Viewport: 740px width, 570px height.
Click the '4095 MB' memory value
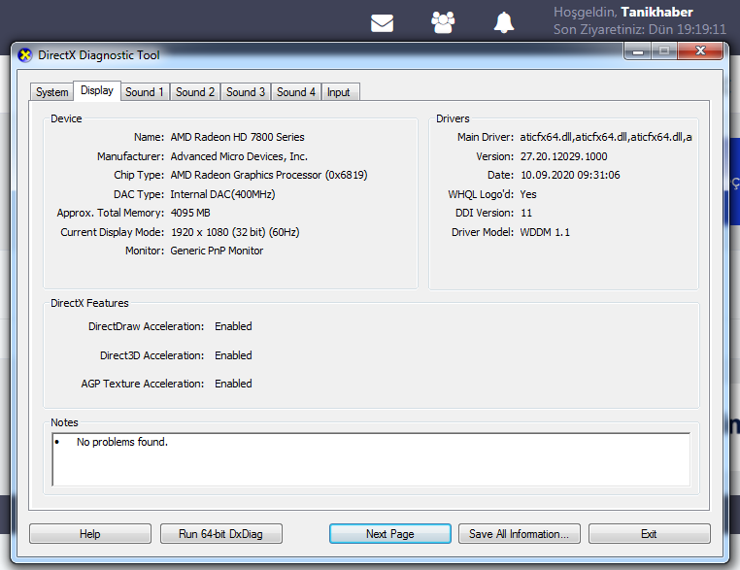point(190,213)
